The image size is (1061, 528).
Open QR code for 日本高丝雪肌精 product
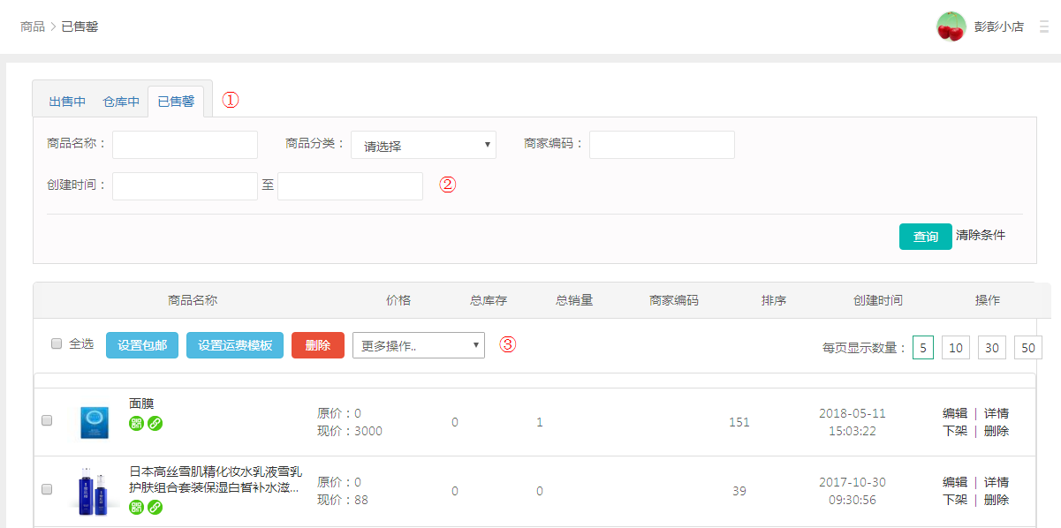coord(137,507)
